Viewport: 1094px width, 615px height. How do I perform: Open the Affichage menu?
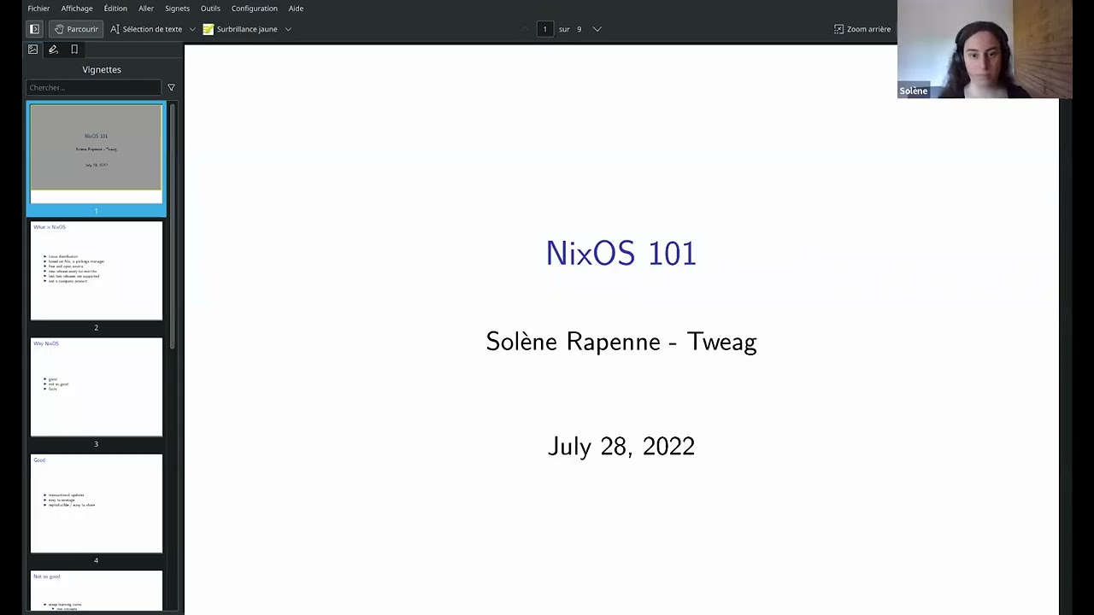click(77, 9)
